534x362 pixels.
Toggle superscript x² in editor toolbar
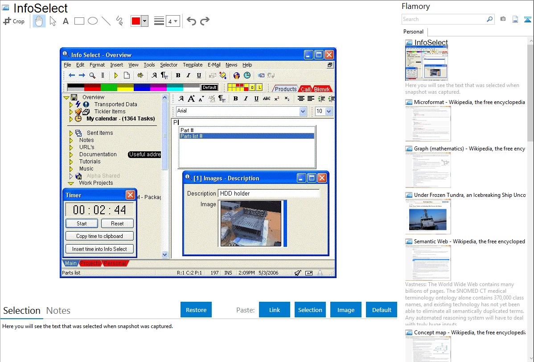click(x=277, y=99)
